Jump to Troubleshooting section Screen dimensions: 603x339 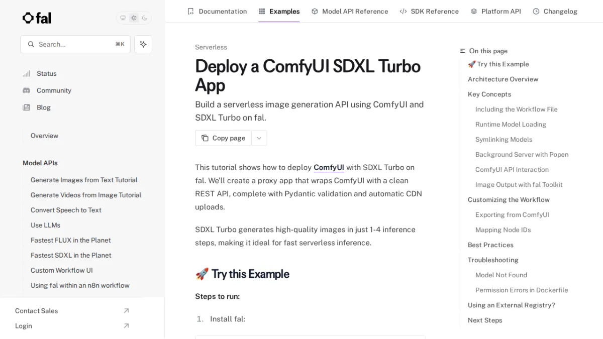(x=493, y=260)
